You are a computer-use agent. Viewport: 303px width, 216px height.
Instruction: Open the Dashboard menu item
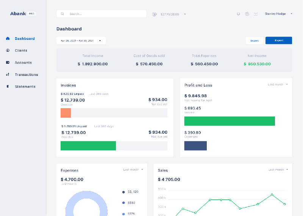pos(25,39)
